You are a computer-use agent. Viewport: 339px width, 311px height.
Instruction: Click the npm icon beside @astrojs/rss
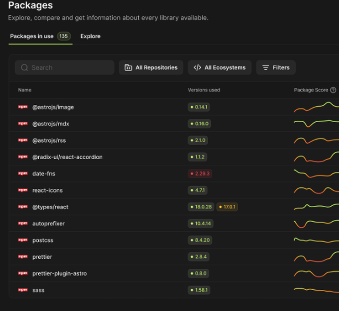coord(23,140)
